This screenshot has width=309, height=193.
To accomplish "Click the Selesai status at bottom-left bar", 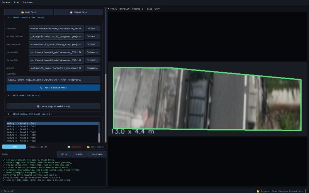I will tap(7, 191).
